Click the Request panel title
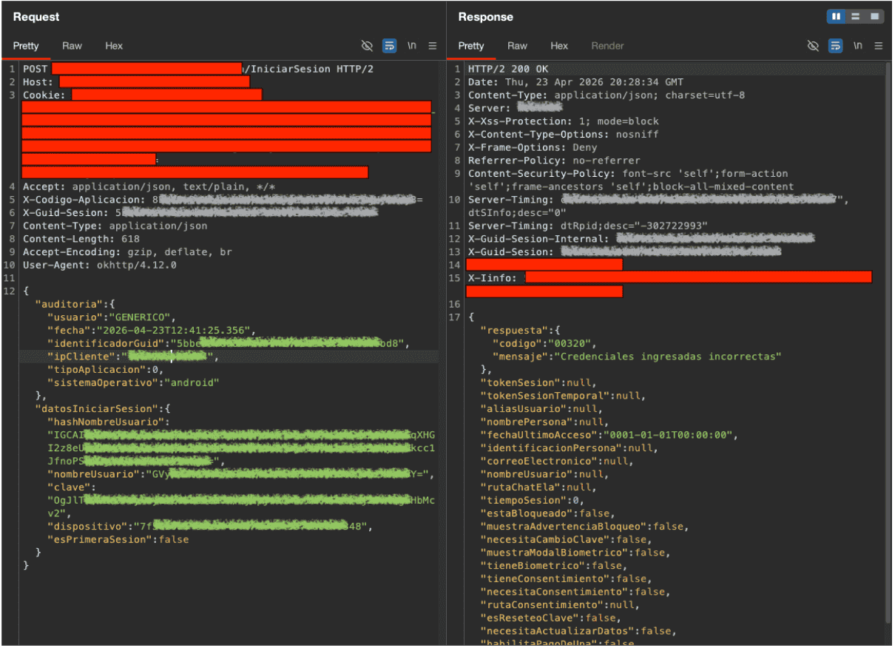 point(36,17)
